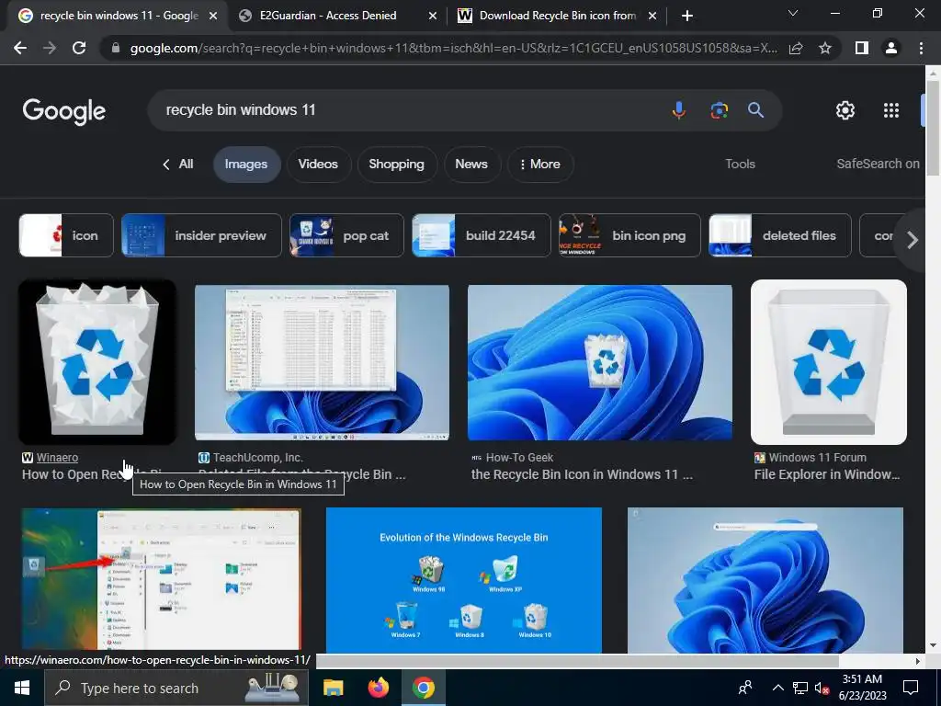The height and width of the screenshot is (706, 941).
Task: Select the pop cat suggestion chip
Action: pos(346,235)
